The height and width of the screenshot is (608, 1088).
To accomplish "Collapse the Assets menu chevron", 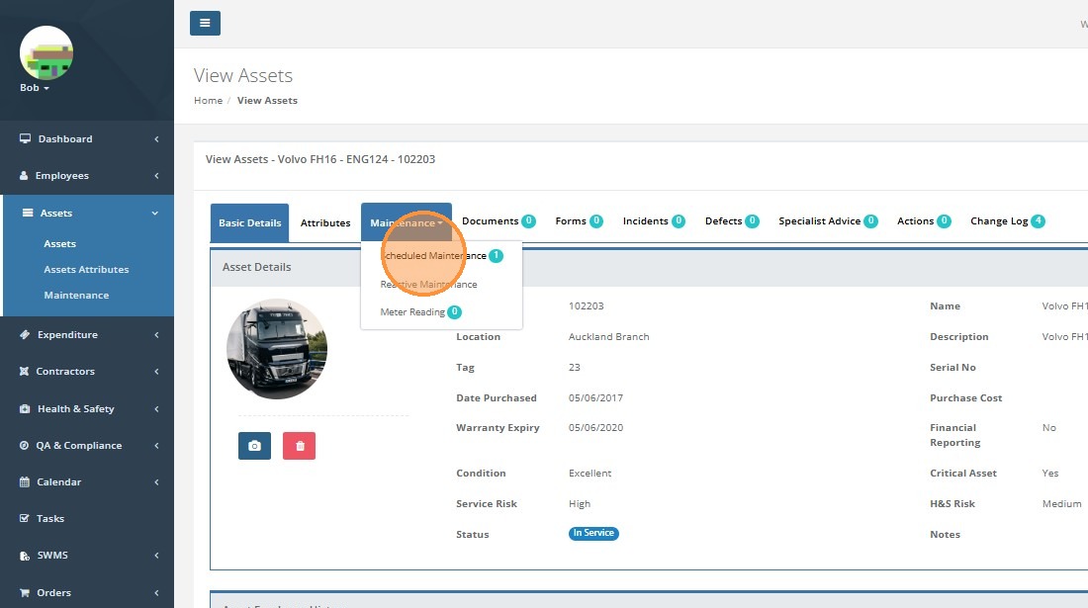I will [154, 213].
